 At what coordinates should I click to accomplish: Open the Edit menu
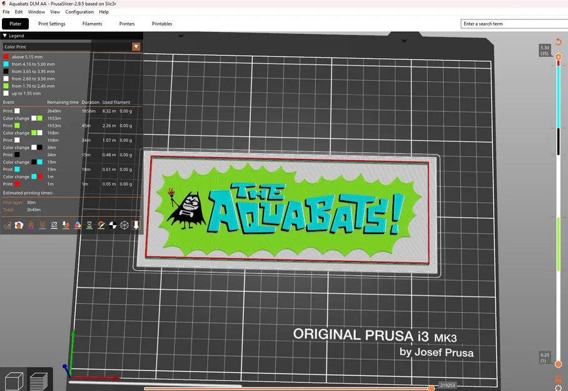pos(19,12)
